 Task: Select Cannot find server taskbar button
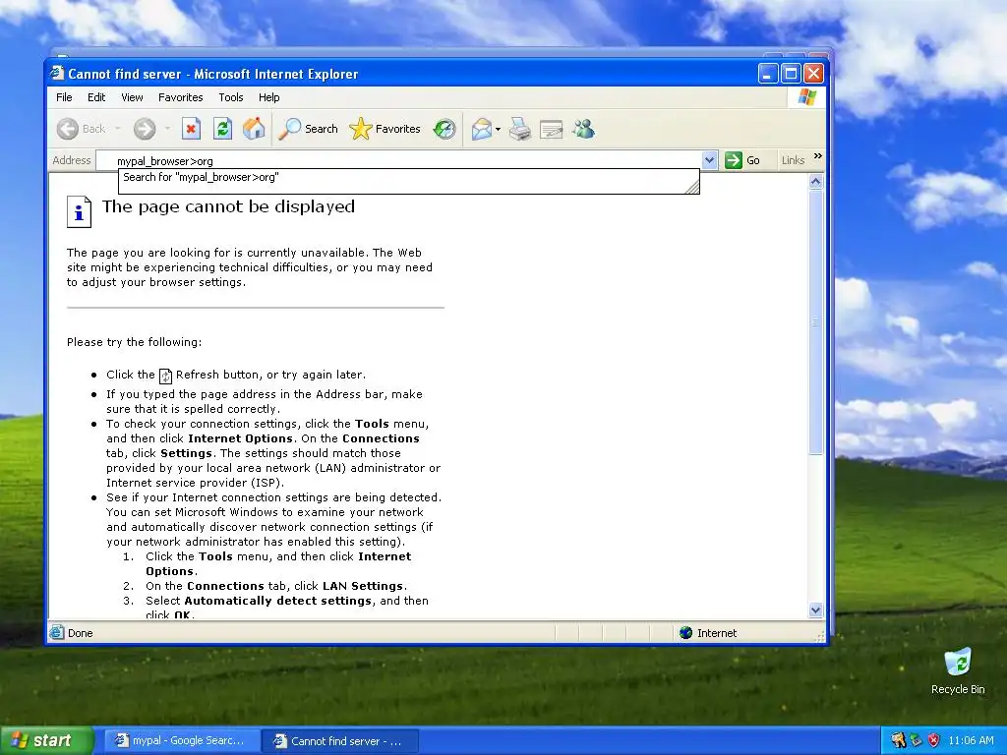coord(340,741)
